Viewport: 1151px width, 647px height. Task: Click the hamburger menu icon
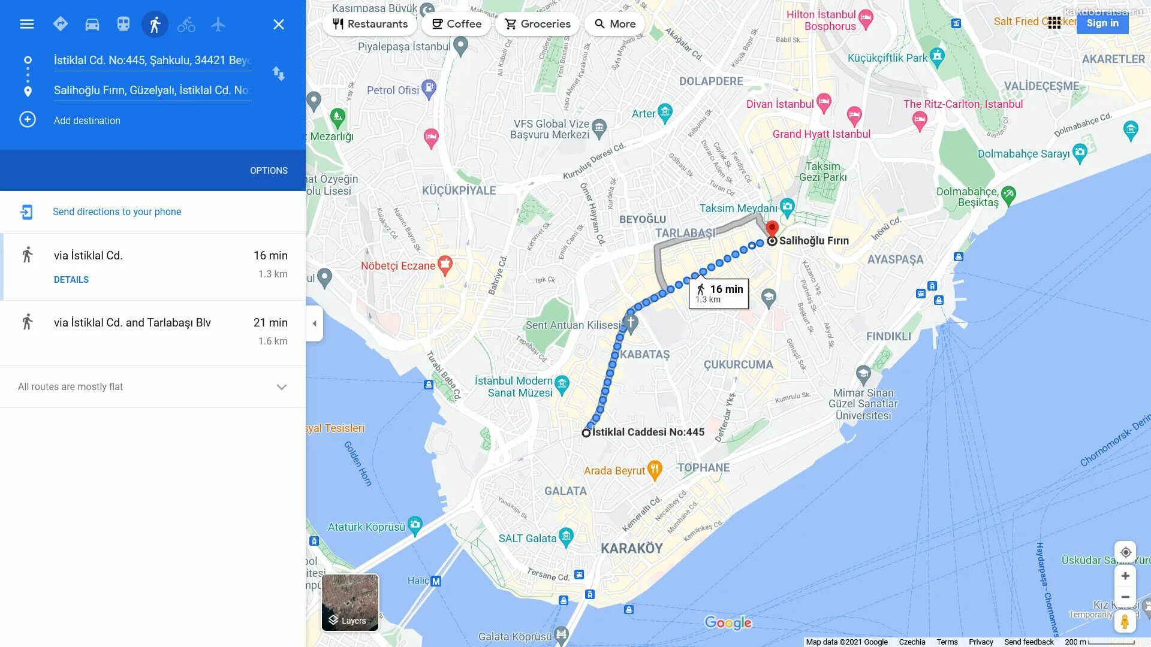click(x=26, y=23)
